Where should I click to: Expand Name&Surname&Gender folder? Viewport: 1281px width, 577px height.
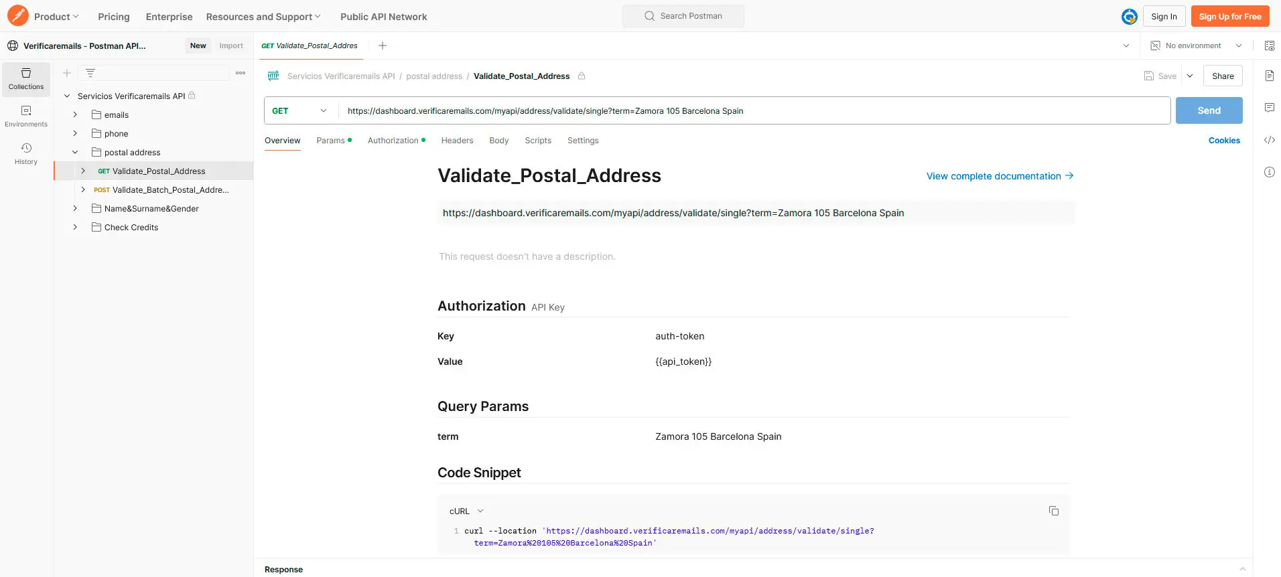click(x=75, y=208)
